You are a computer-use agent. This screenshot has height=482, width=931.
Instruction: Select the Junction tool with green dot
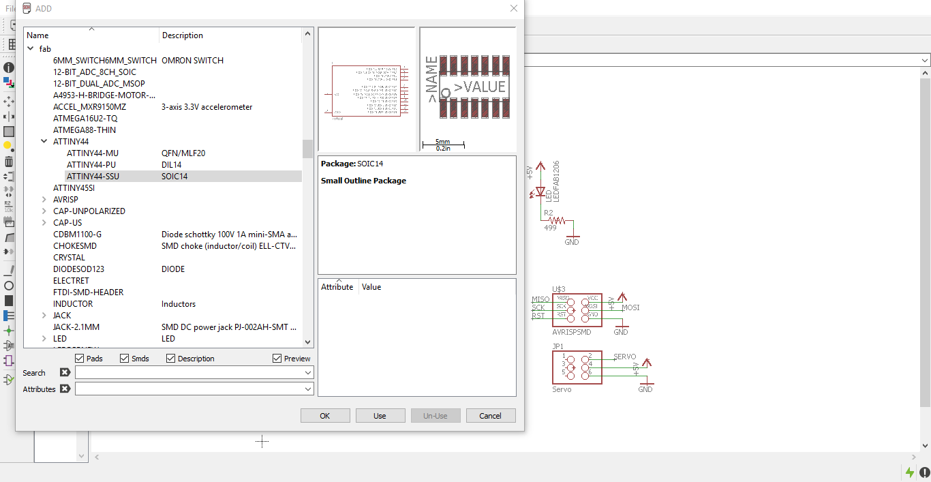pyautogui.click(x=8, y=331)
